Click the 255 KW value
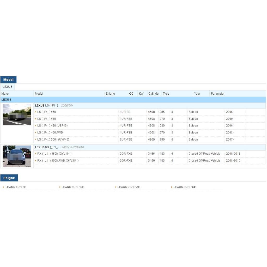 162,112
